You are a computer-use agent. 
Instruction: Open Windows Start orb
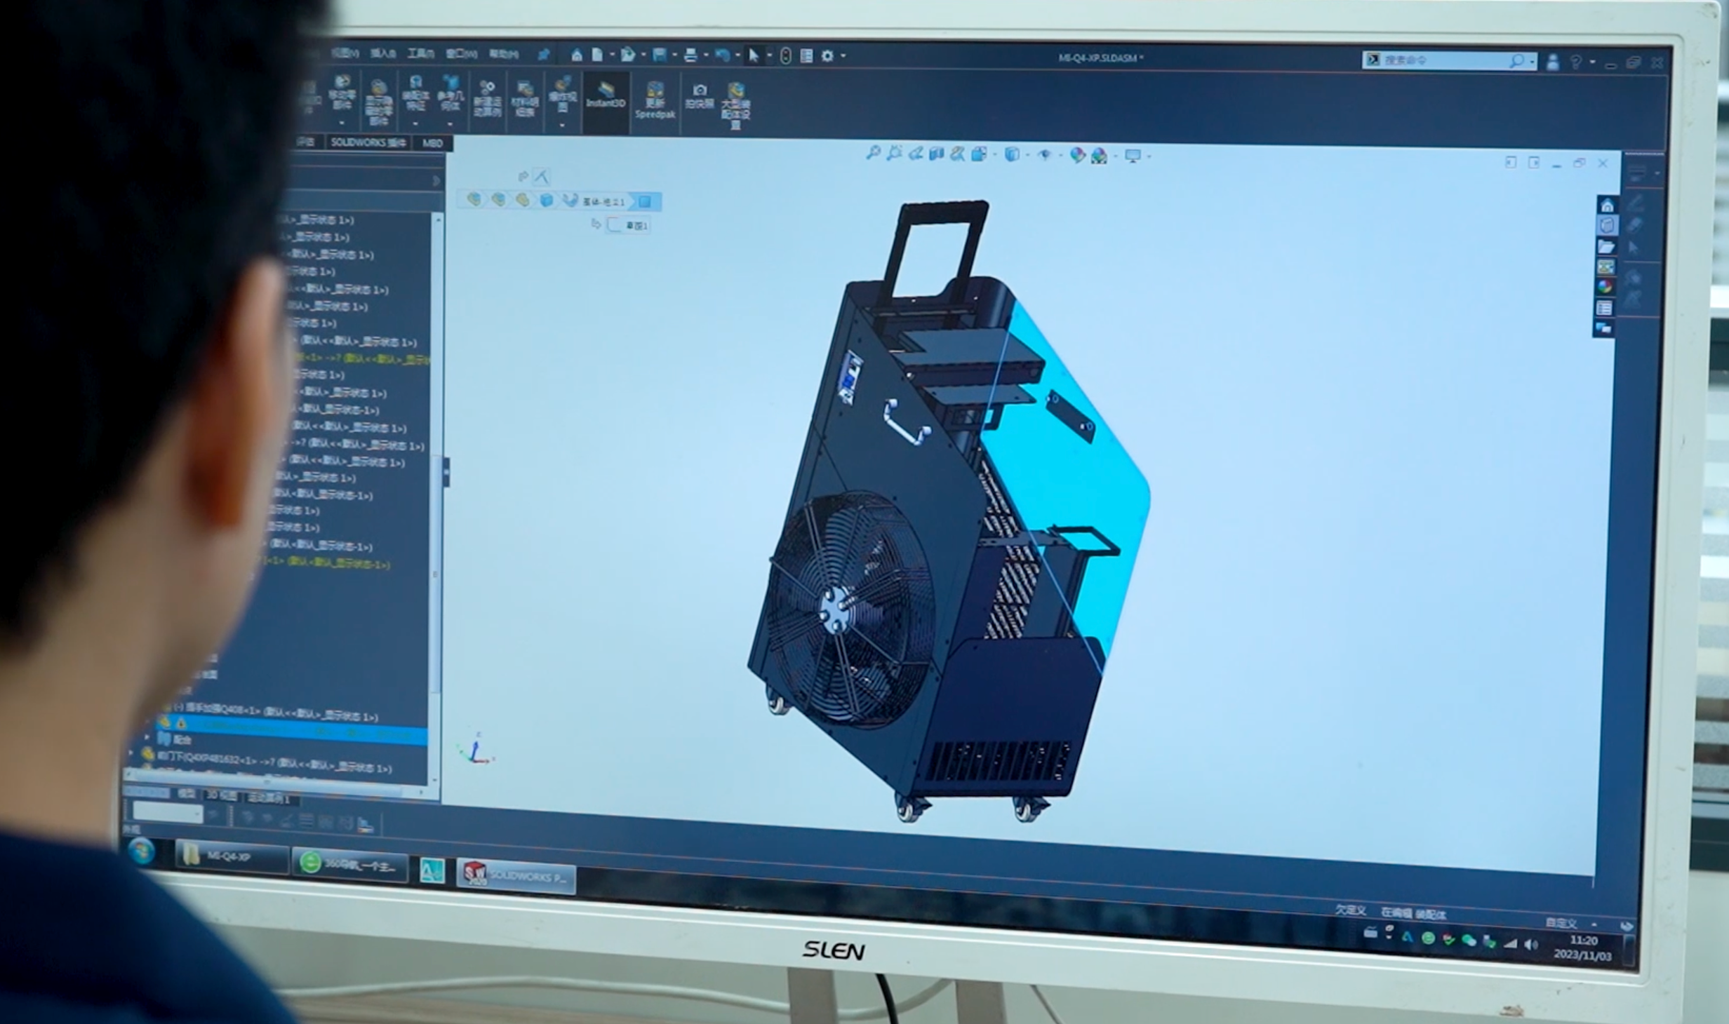point(142,852)
